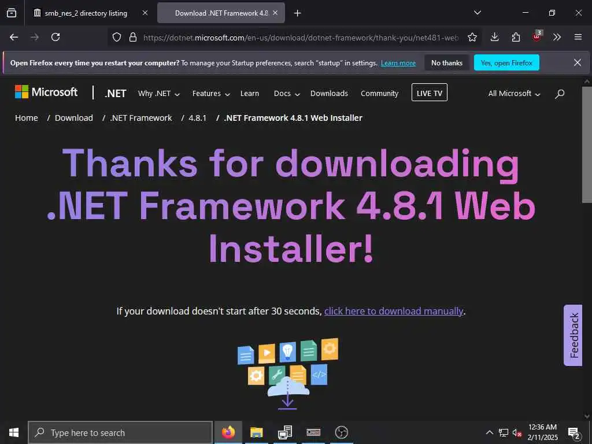Click Learn more in startup notification

(398, 63)
